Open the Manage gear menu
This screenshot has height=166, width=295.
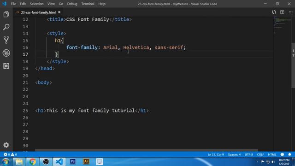[6, 145]
